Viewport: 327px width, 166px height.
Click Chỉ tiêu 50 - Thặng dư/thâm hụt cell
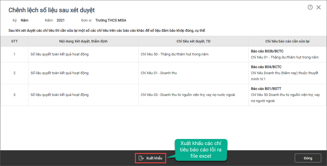tap(175, 54)
